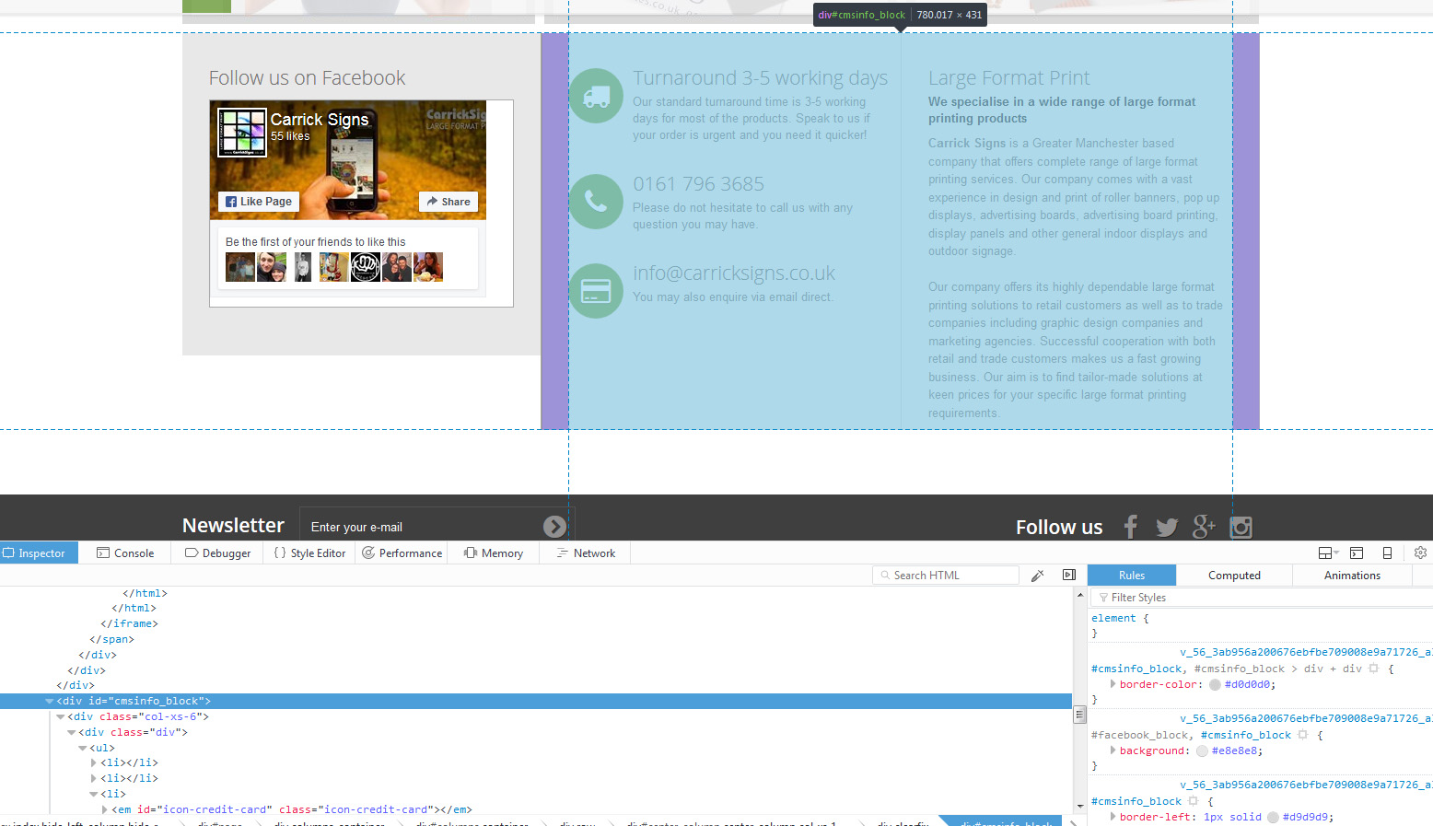This screenshot has width=1433, height=826.
Task: Open the Network tab
Action: (x=586, y=553)
